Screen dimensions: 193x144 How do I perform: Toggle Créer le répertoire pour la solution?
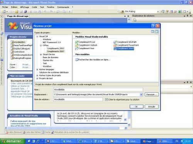(x=107, y=99)
